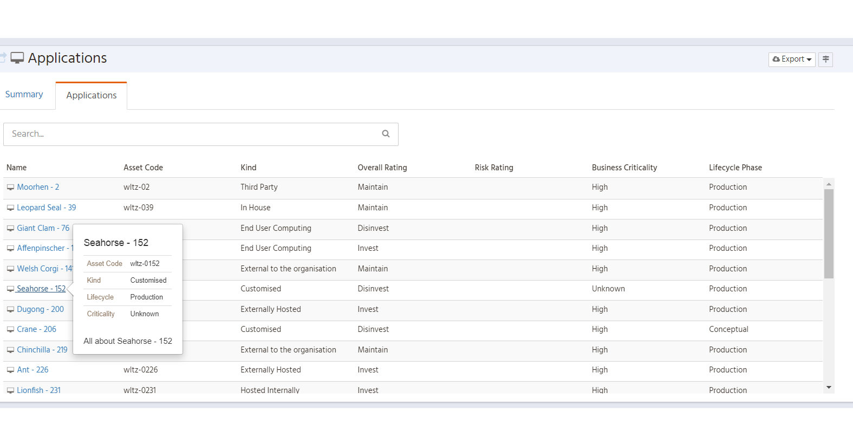Screen dimensions: 853x446
Task: Open the Seahorse - 152 application link
Action: 41,289
